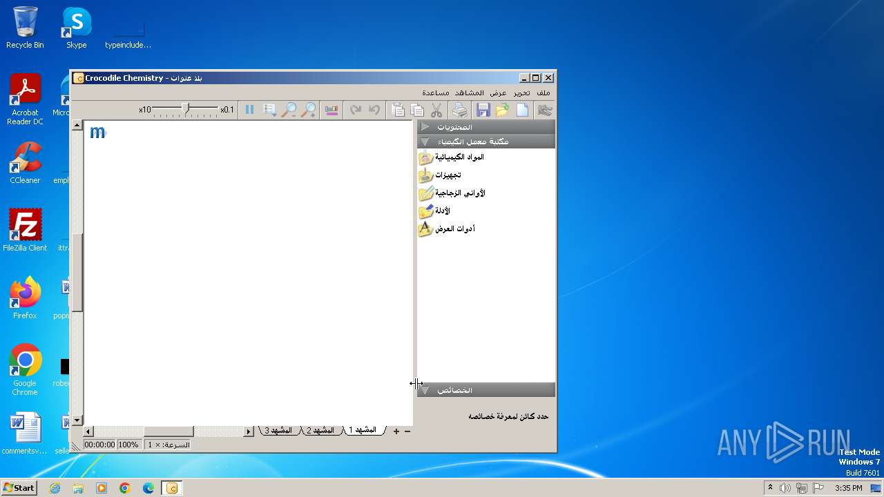Open the Recycle Bin desktop icon
Image resolution: width=884 pixels, height=497 pixels.
25,28
